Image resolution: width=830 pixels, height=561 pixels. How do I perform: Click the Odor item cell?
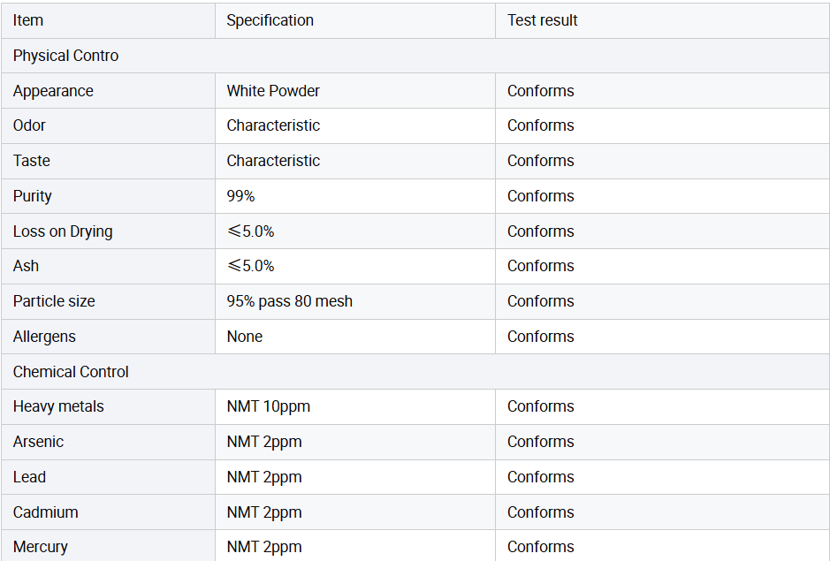click(x=29, y=125)
